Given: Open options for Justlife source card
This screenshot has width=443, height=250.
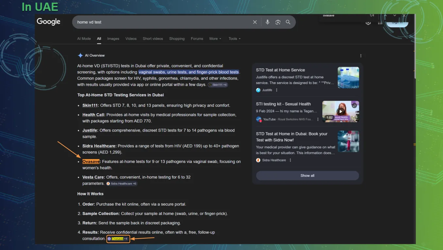Looking at the screenshot, I should [277, 90].
